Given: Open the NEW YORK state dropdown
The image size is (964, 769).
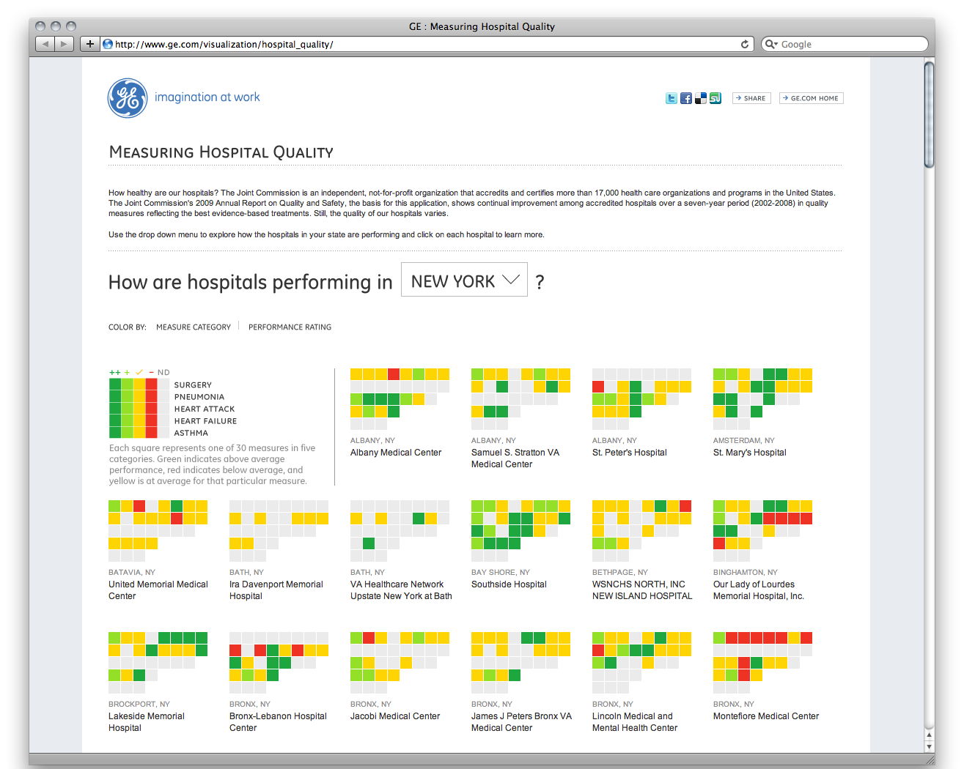Looking at the screenshot, I should [464, 281].
